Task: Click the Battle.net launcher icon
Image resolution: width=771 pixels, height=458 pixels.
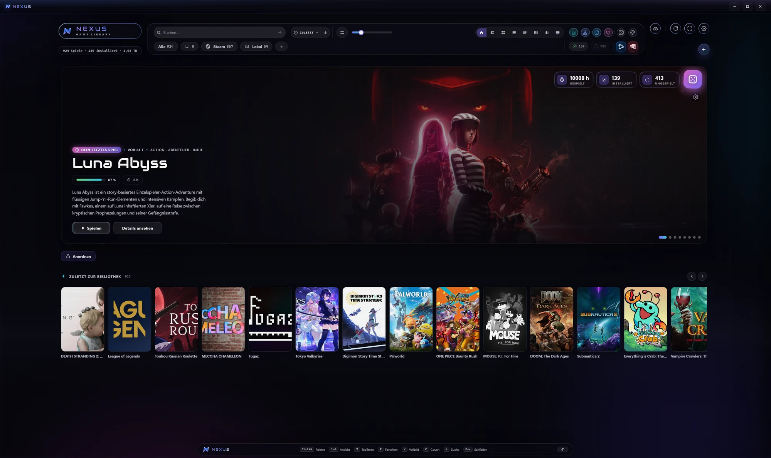Action: point(621,46)
